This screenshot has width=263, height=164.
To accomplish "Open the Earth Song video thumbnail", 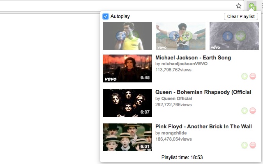I will (127, 68).
